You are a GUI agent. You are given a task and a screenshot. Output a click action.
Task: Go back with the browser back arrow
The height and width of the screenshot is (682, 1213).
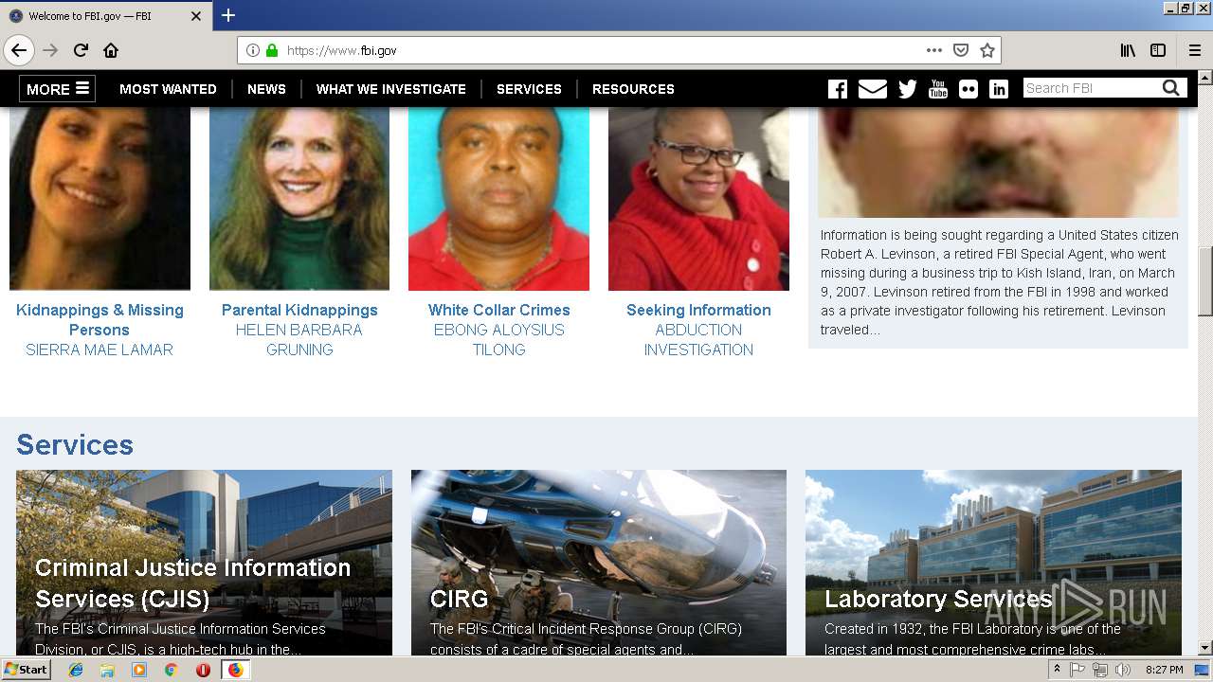click(19, 50)
